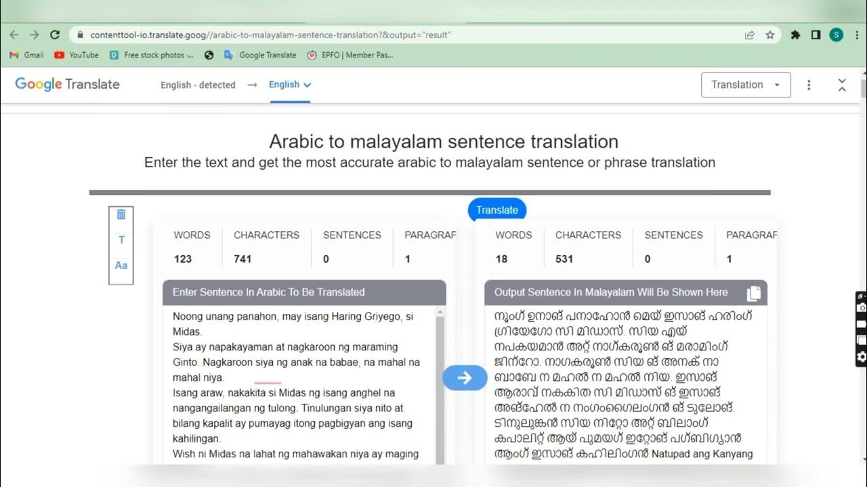The width and height of the screenshot is (867, 487).
Task: Click the input CHARACTERS count 741
Action: pos(243,258)
